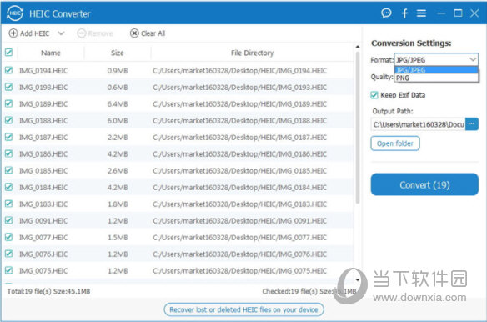Screen dimensions: 487x322
Task: Open Recover lost or deleted HEIC files link
Action: (243, 309)
